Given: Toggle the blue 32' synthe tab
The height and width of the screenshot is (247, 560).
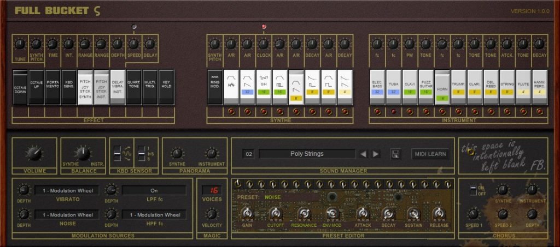Looking at the screenshot, I should (x=247, y=87).
